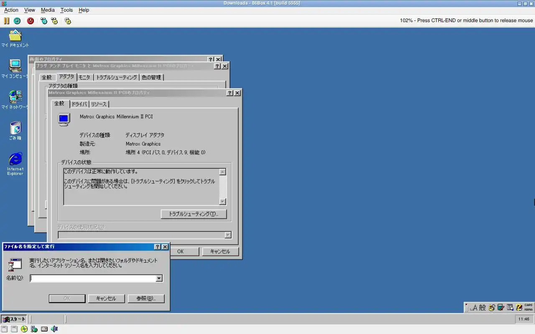Click Matrox properties help question button
535x334 pixels.
[230, 93]
